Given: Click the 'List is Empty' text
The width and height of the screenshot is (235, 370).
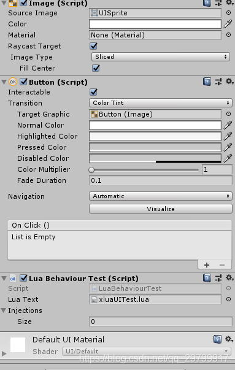Looking at the screenshot, I should tap(34, 237).
